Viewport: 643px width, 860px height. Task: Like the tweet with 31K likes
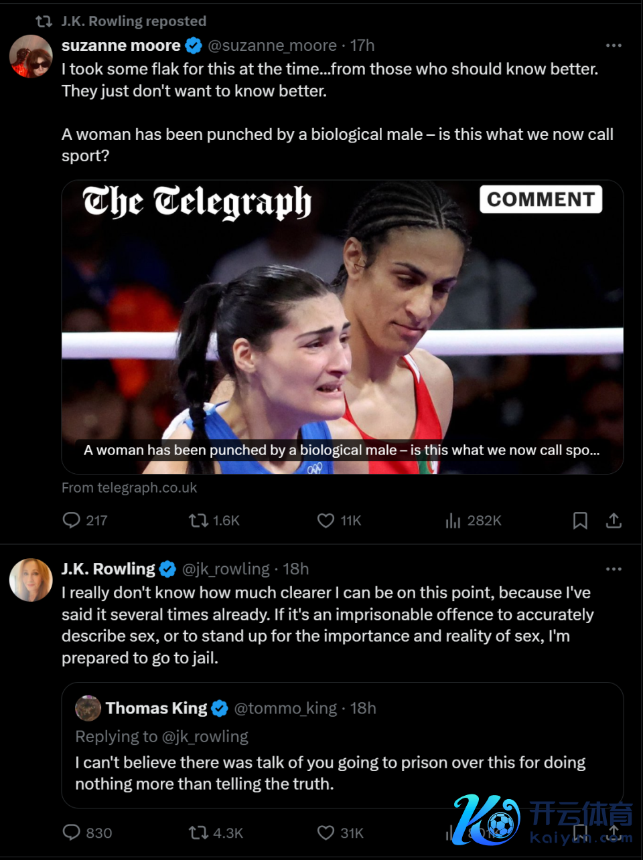coord(326,833)
